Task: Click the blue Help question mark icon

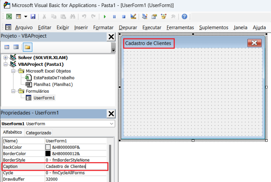Action: (x=184, y=17)
